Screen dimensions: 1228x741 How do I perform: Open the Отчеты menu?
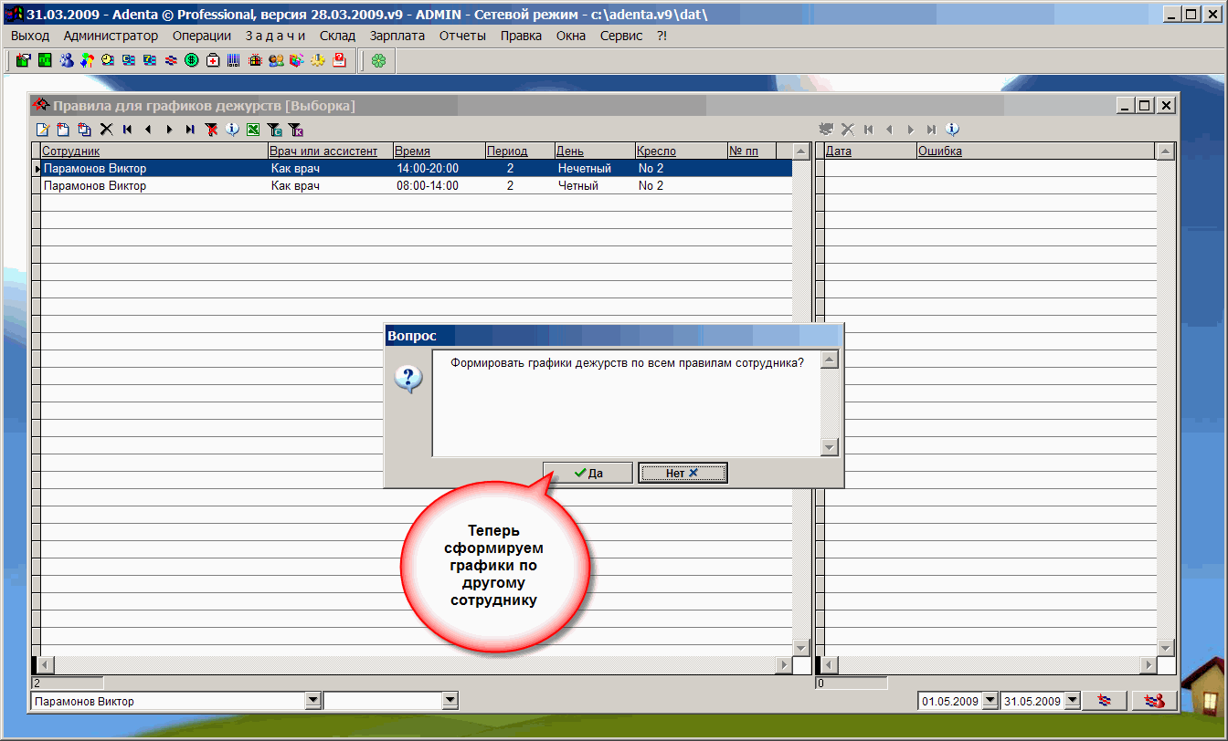coord(462,36)
